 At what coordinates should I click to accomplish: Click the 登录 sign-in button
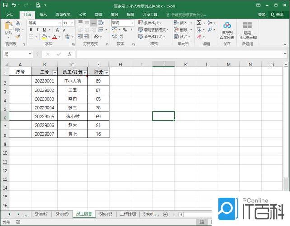(x=262, y=14)
